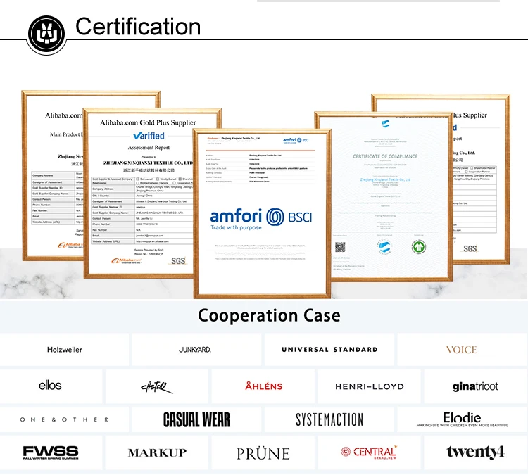Select the ONE & OTHER brand logo
Viewport: 528px width, 475px height.
coord(64,419)
